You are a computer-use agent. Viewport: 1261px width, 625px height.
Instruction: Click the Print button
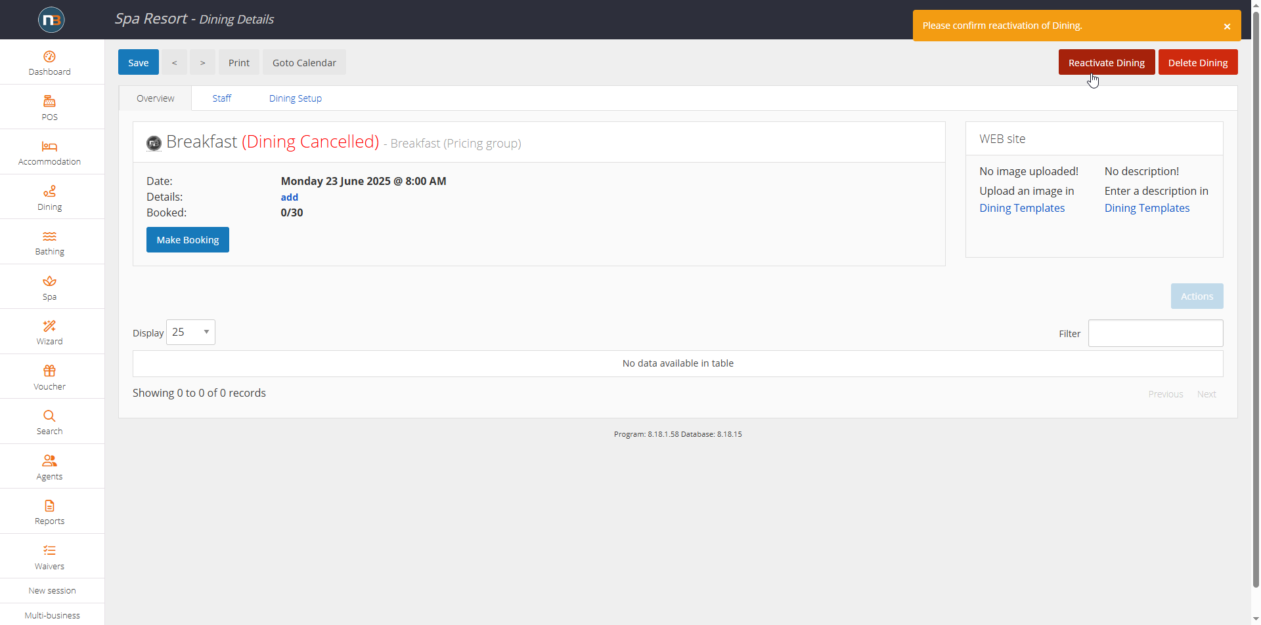[239, 62]
